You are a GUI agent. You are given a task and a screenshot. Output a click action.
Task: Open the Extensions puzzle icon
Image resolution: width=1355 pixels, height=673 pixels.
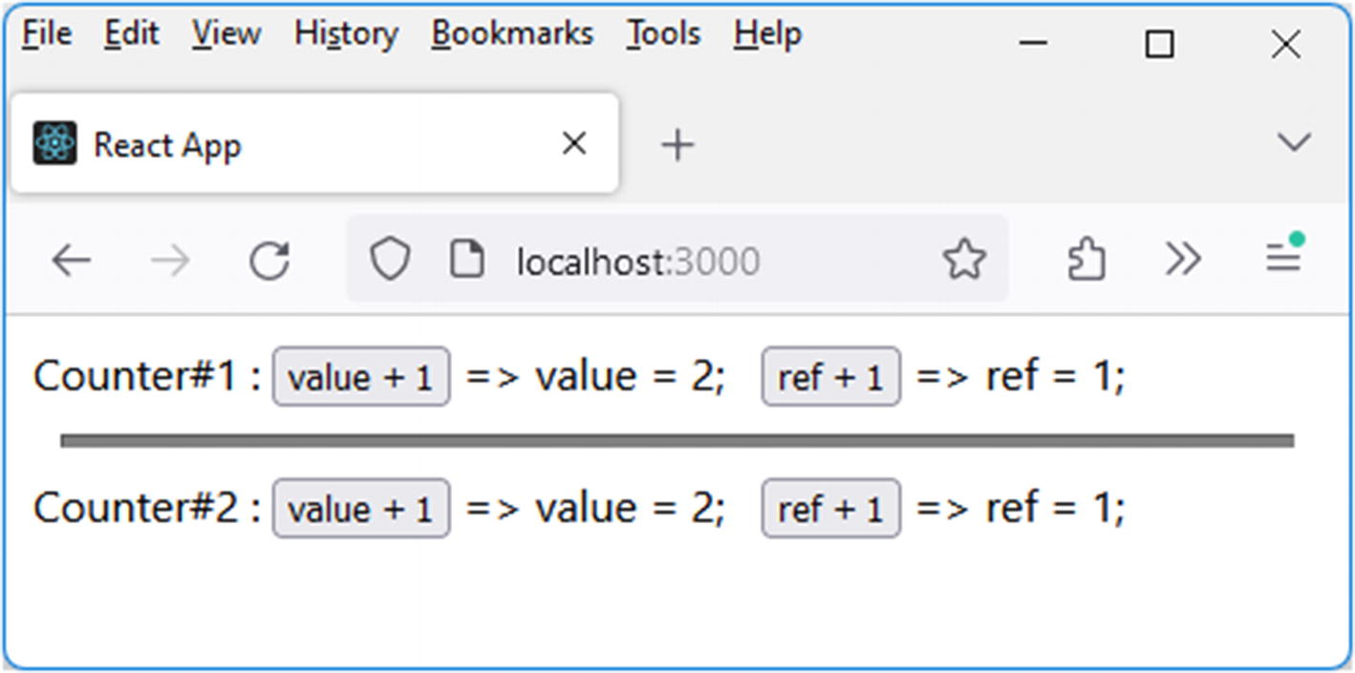(1086, 260)
